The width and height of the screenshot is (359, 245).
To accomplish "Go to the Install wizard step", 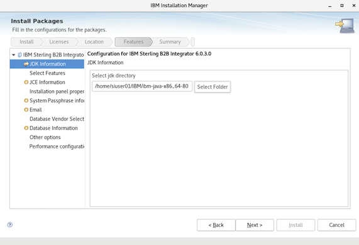I will pyautogui.click(x=26, y=42).
